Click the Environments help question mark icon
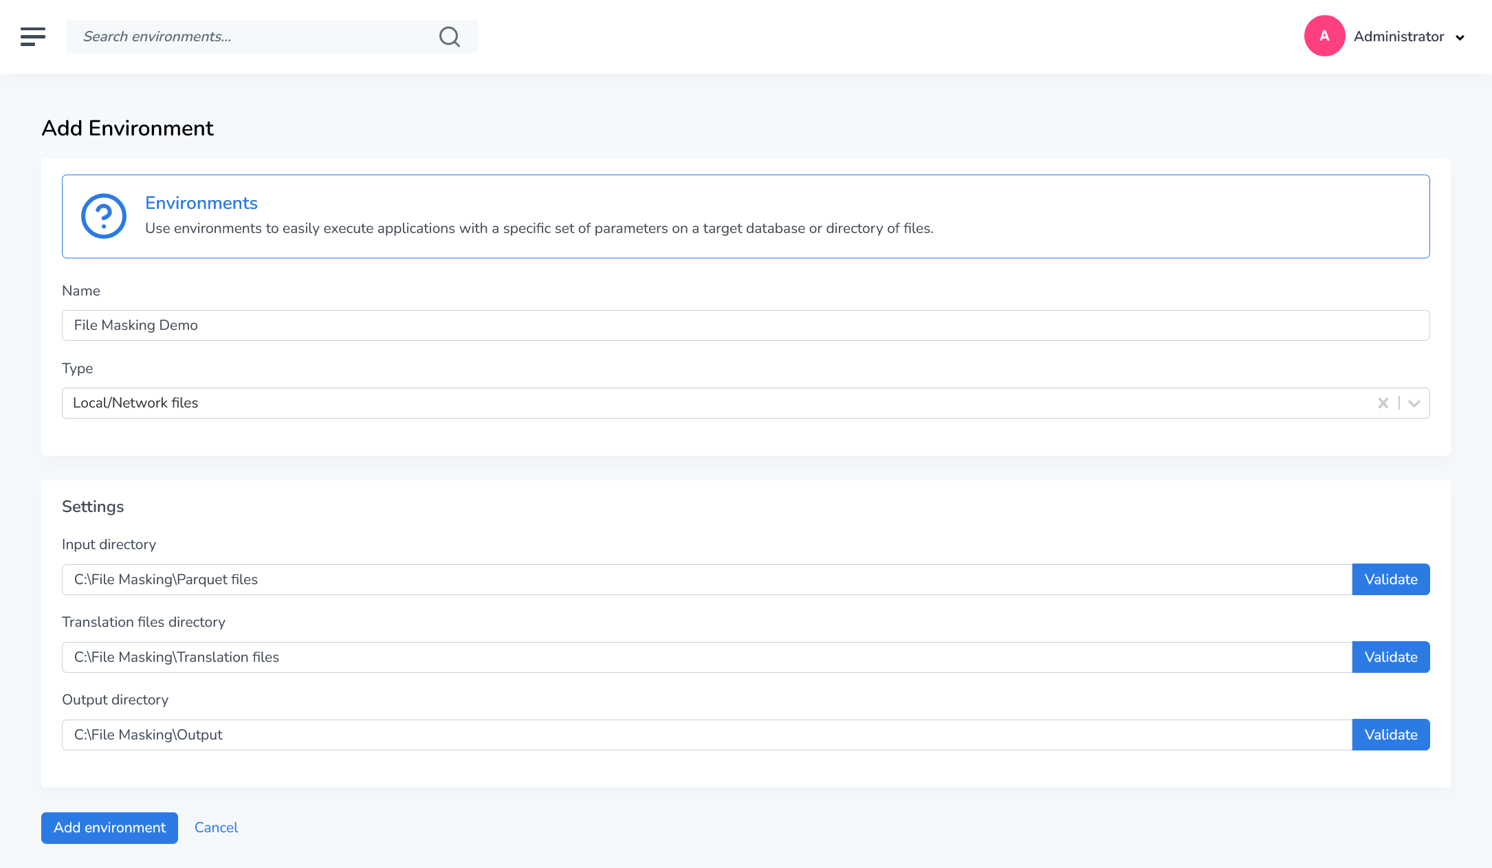Image resolution: width=1492 pixels, height=868 pixels. click(x=103, y=216)
